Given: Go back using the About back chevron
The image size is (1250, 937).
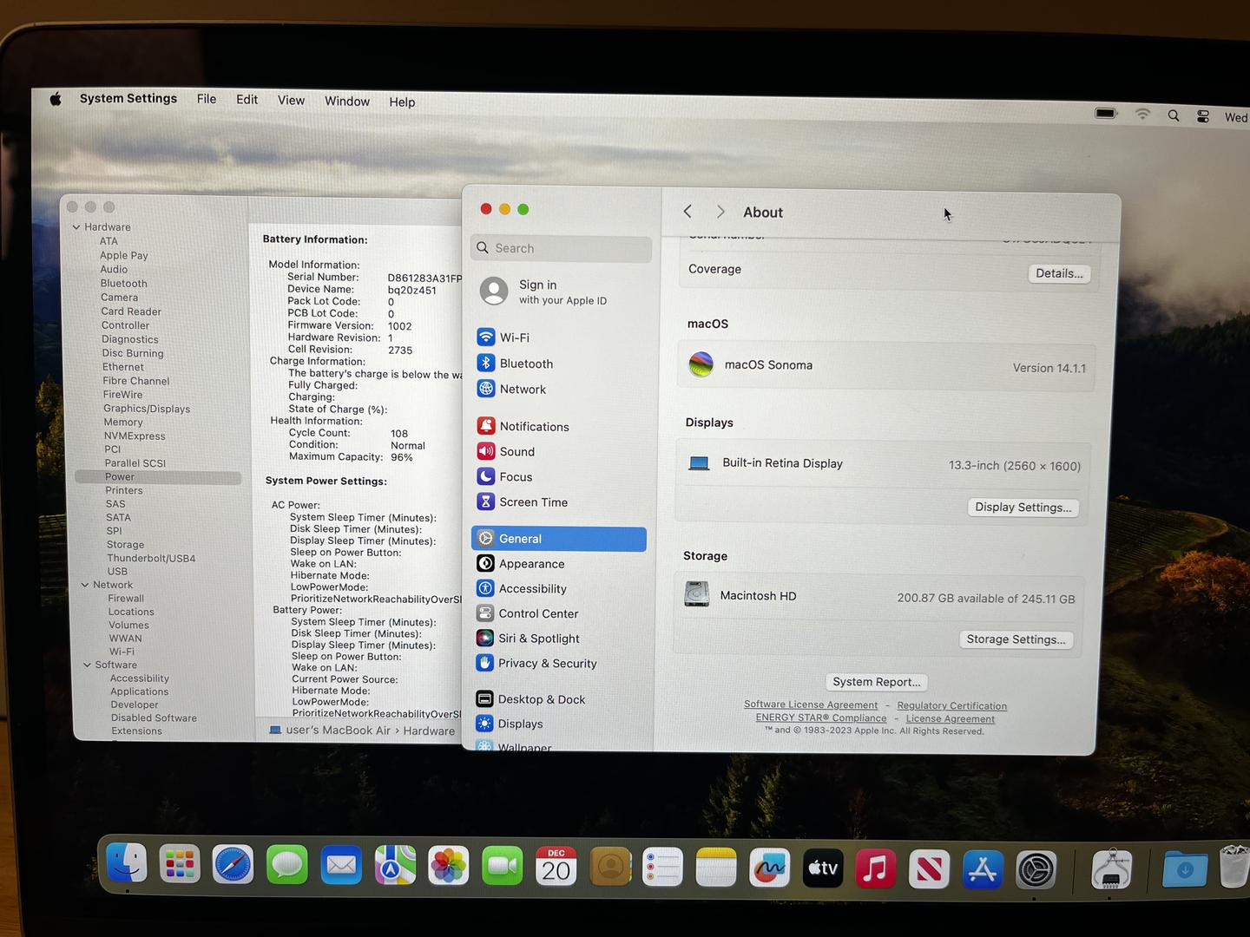Looking at the screenshot, I should [x=687, y=212].
